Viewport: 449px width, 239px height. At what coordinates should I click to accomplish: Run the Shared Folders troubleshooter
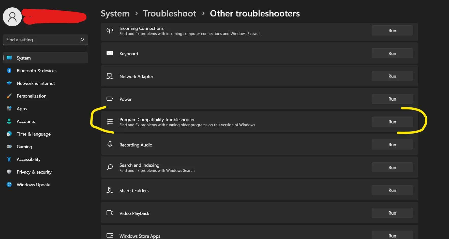[392, 190]
